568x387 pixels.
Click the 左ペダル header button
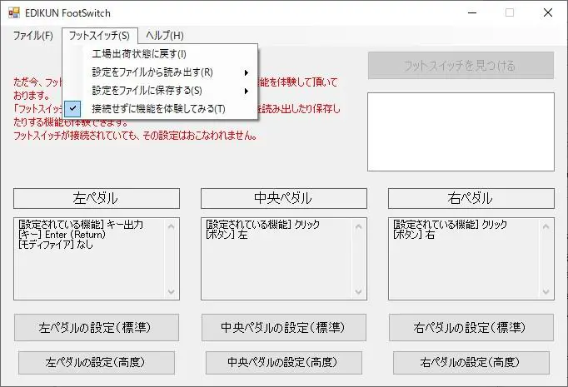pyautogui.click(x=97, y=198)
